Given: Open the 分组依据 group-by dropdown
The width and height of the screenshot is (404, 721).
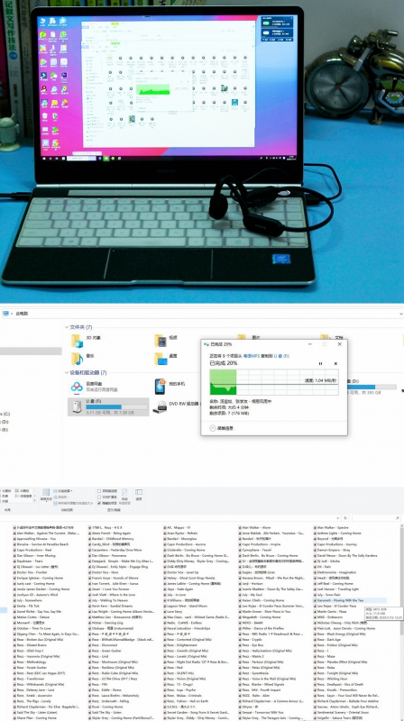Looking at the screenshot, I should click(x=62, y=491).
